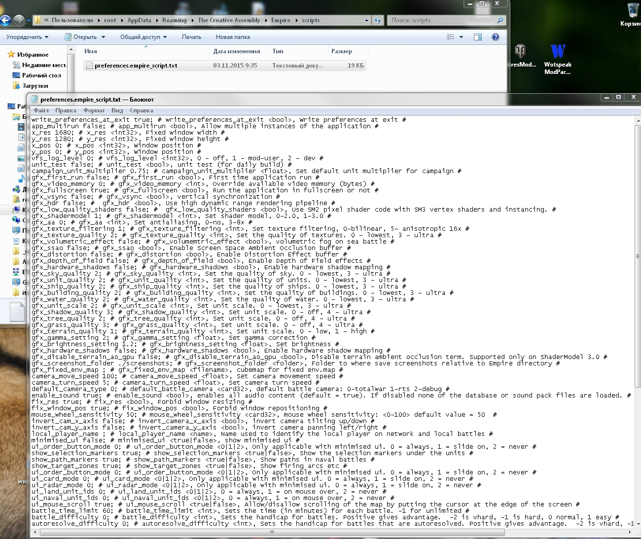Image resolution: width=641 pixels, height=539 pixels.
Task: Expand the Упорядочить dropdown
Action: click(x=27, y=37)
